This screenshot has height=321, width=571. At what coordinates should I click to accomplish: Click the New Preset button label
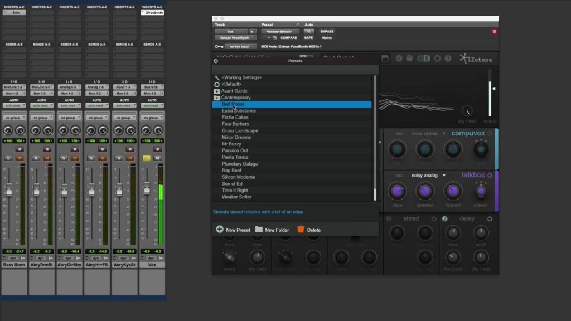click(238, 230)
